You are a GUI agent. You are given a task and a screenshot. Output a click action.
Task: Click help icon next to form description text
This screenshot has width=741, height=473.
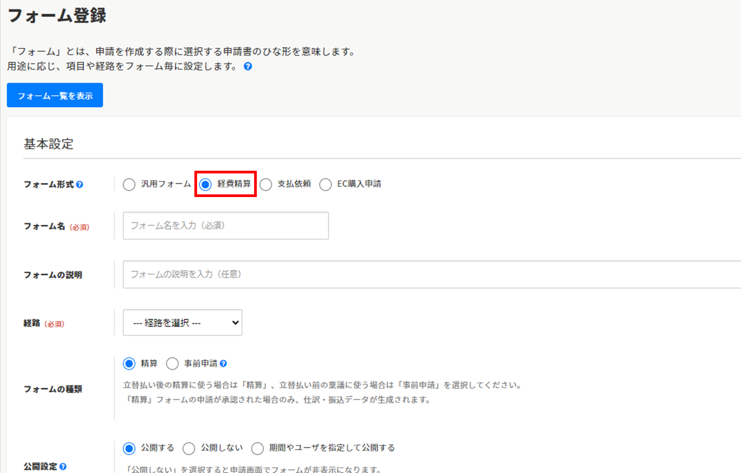pos(248,66)
